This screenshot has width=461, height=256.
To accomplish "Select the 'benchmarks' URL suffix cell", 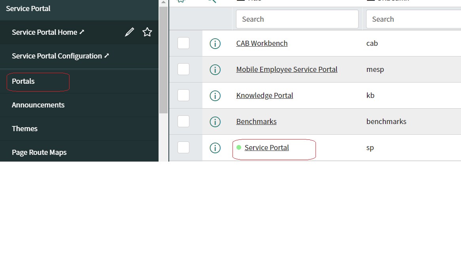I will coord(386,121).
